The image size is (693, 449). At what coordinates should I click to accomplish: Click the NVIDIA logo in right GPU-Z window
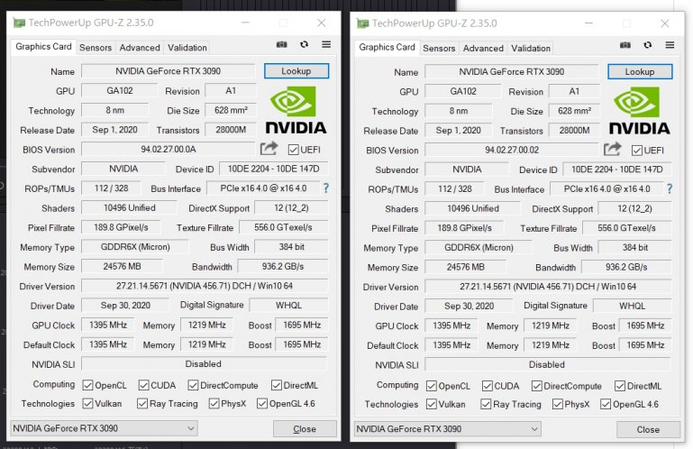639,111
